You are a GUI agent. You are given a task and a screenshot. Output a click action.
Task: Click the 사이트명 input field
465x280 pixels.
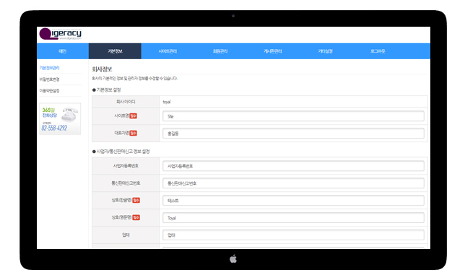pos(293,116)
